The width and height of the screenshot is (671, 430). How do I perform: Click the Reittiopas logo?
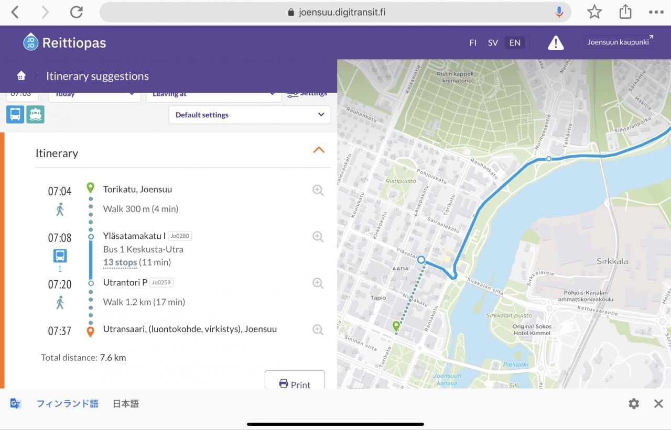tap(64, 42)
